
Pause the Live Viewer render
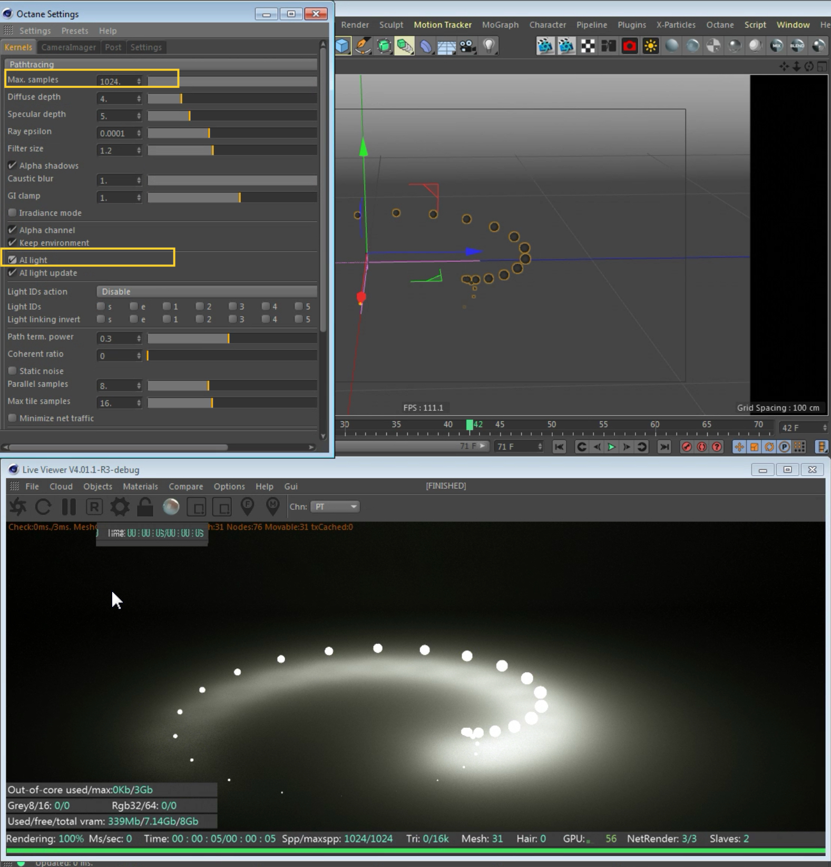click(69, 507)
